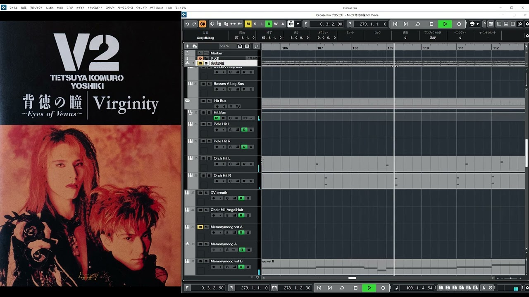Open the Add Track plus button
529x297 pixels.
point(188,46)
